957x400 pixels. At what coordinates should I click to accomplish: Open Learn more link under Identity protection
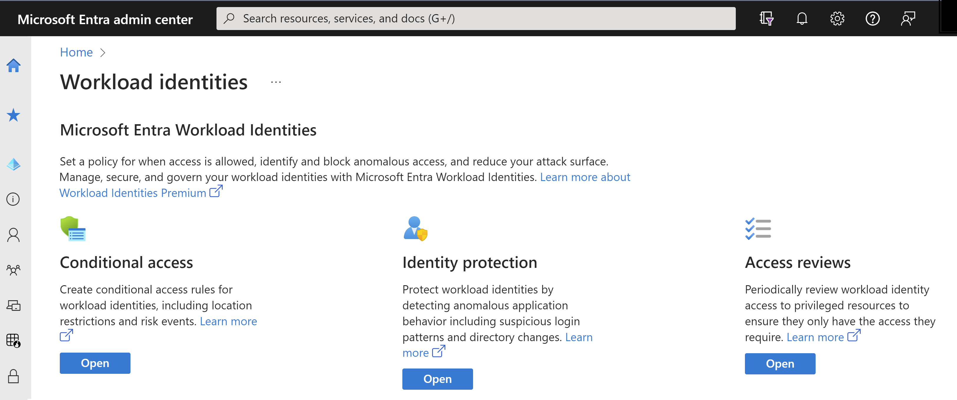[x=497, y=345]
